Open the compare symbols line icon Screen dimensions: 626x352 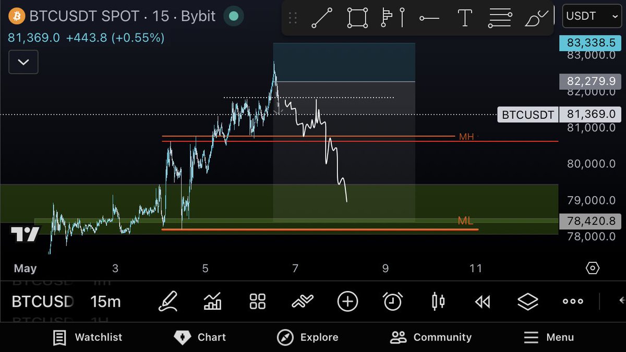(303, 301)
